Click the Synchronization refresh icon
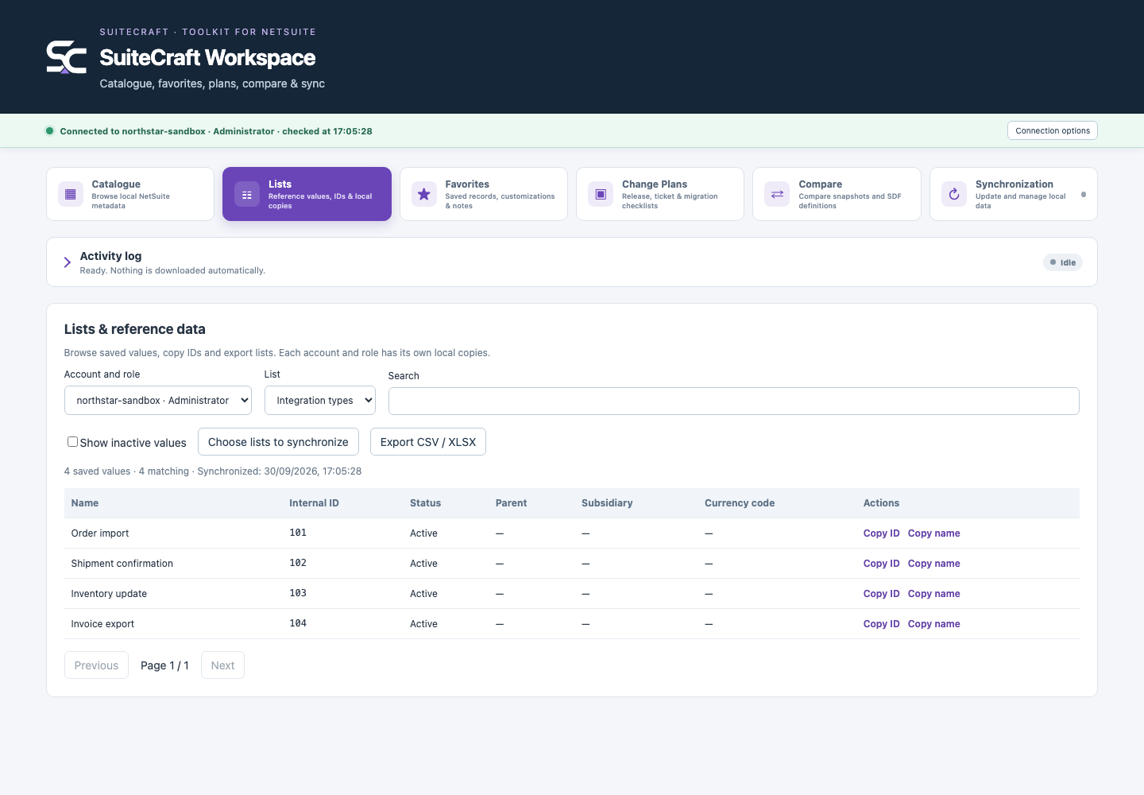Image resolution: width=1144 pixels, height=795 pixels. pyautogui.click(x=954, y=194)
